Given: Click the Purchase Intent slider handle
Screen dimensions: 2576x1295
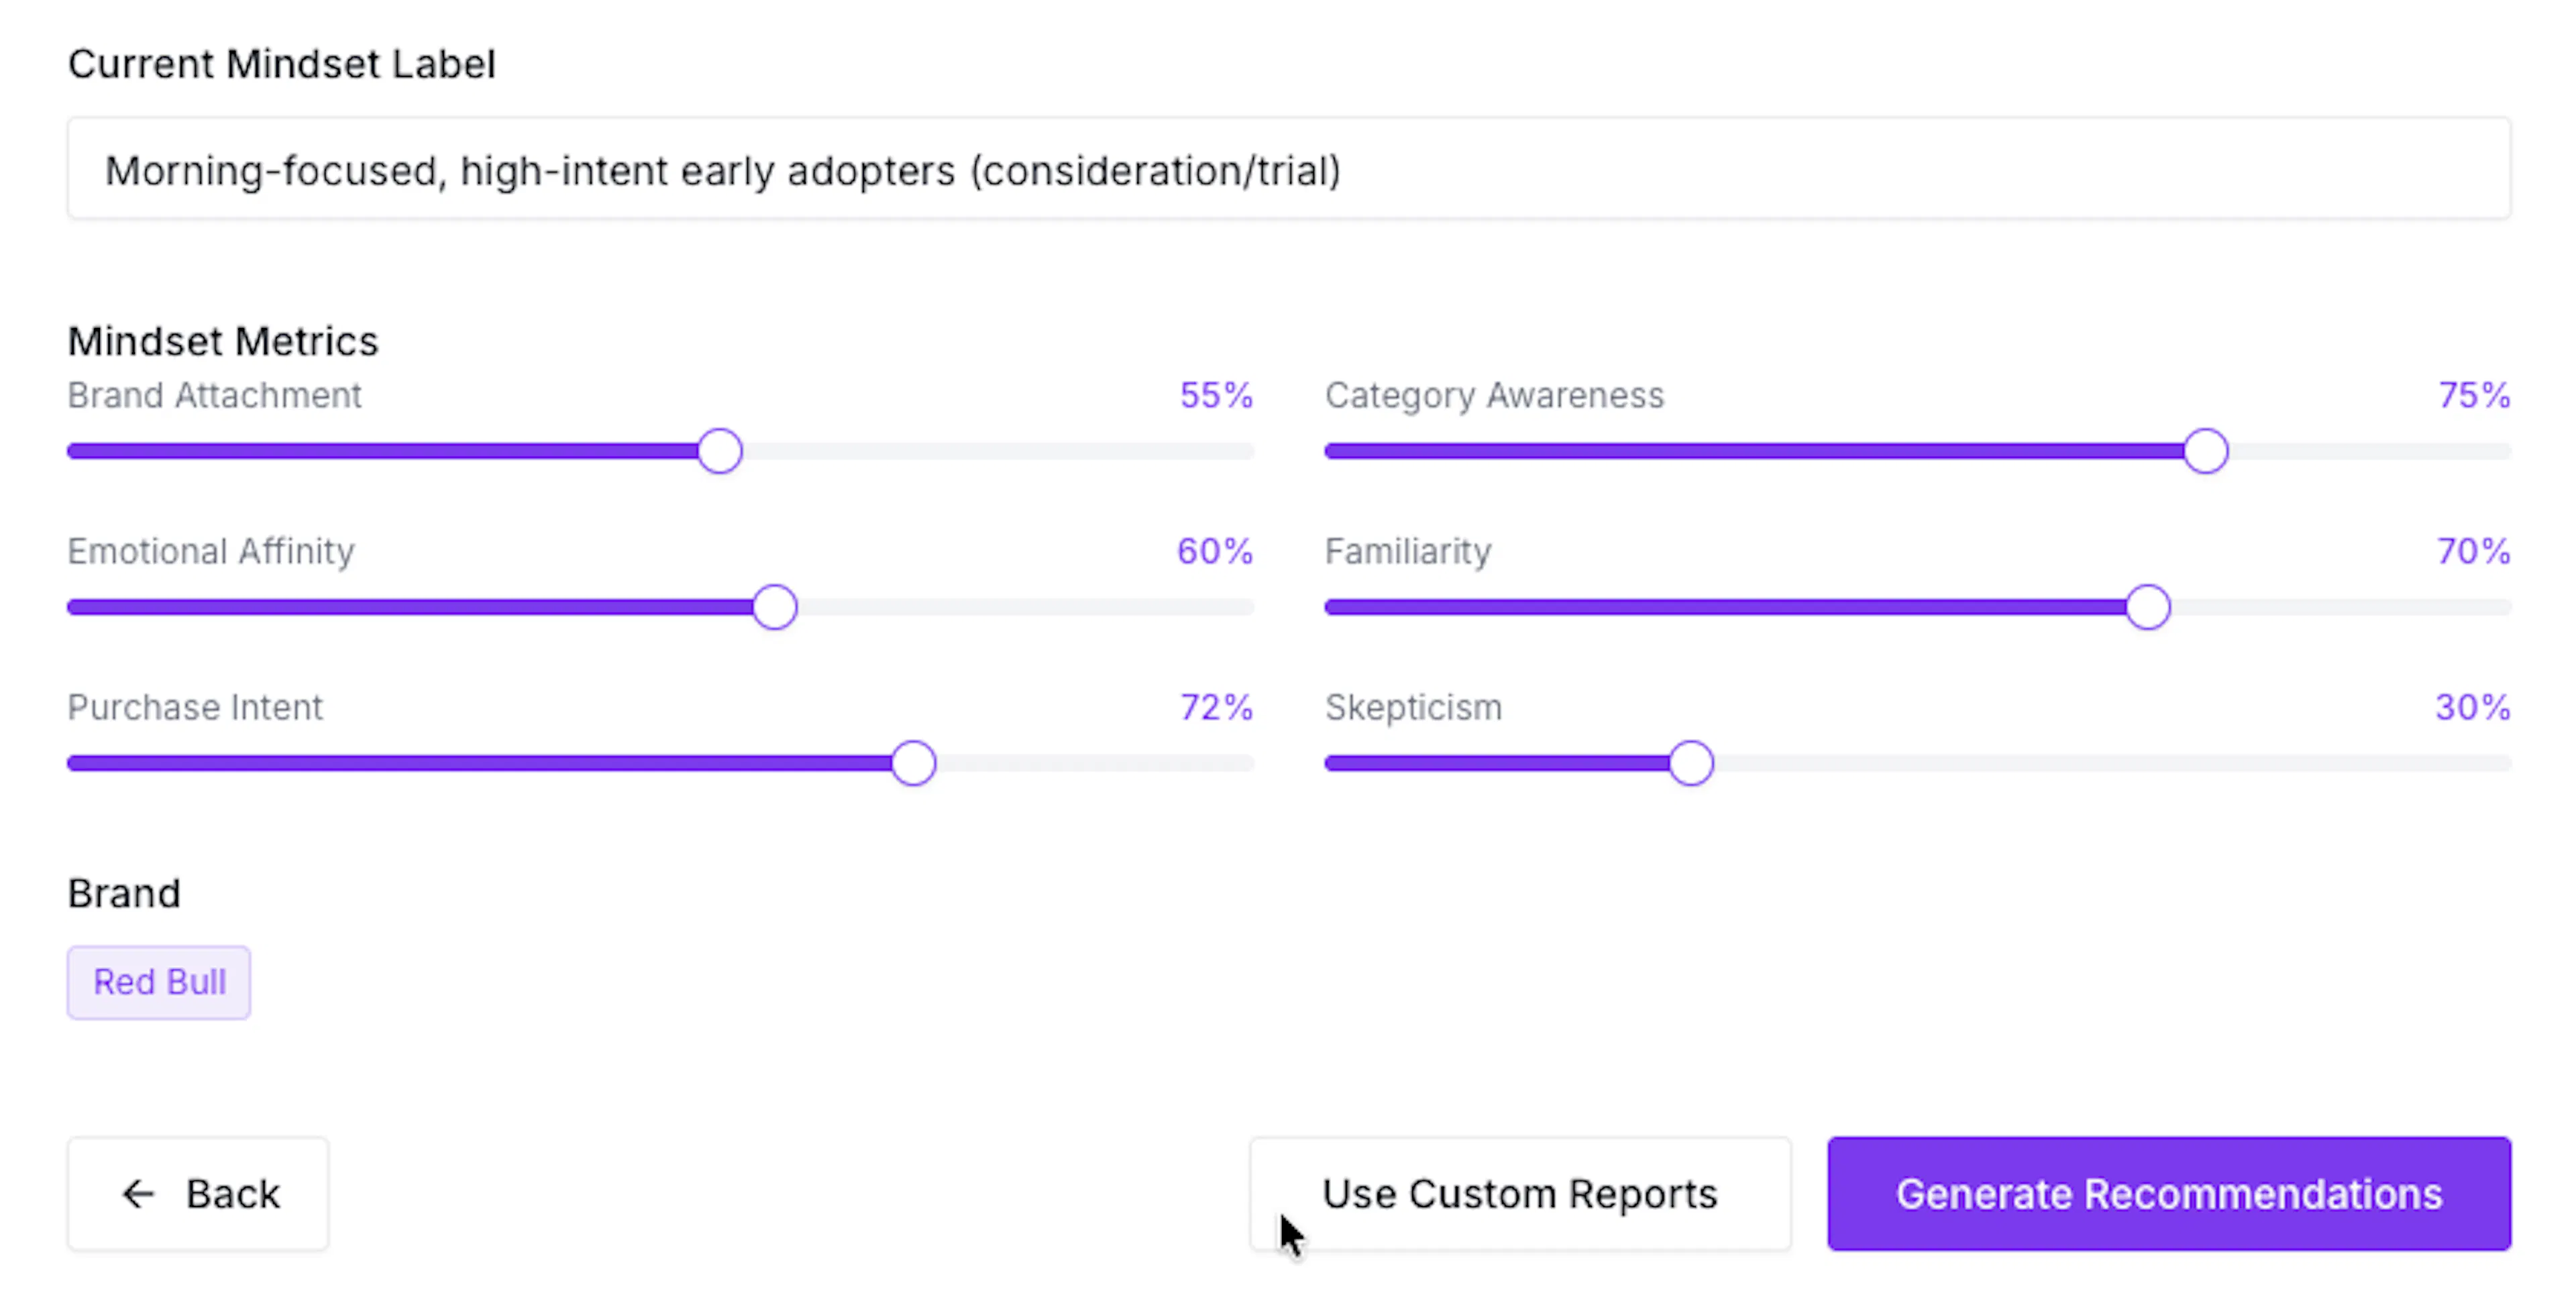Looking at the screenshot, I should coord(913,763).
